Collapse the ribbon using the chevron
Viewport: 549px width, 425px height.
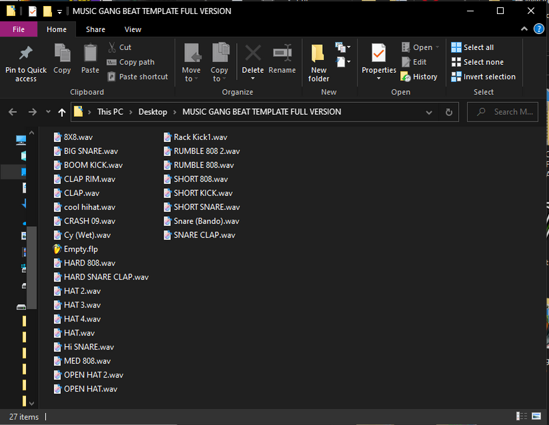click(524, 29)
